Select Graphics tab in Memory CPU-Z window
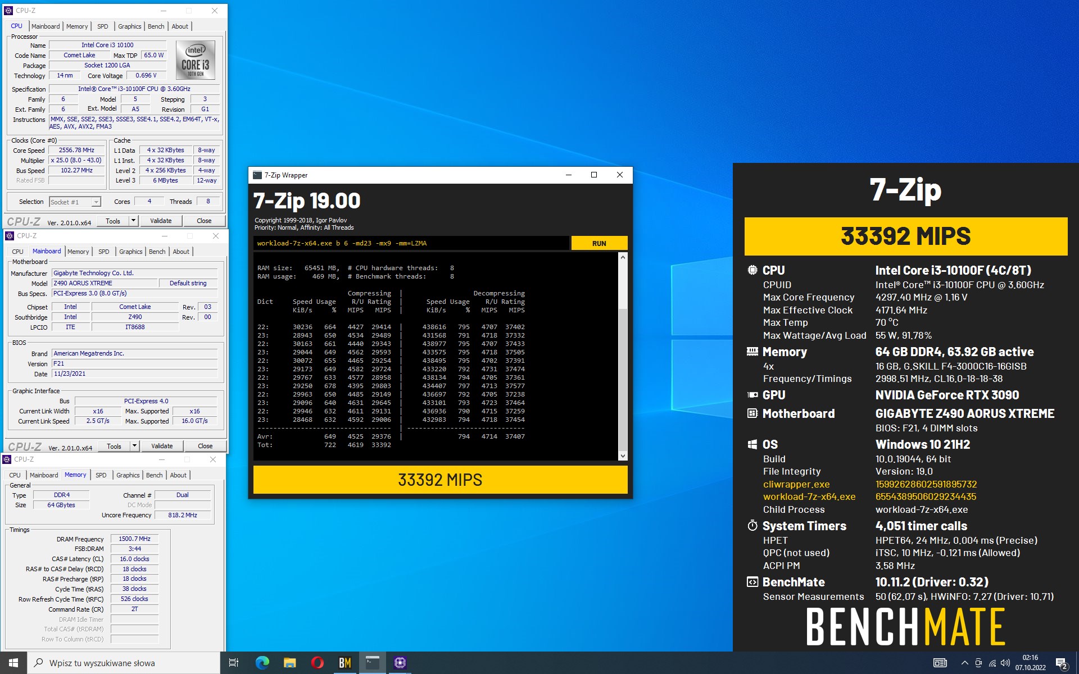The image size is (1079, 674). (128, 475)
